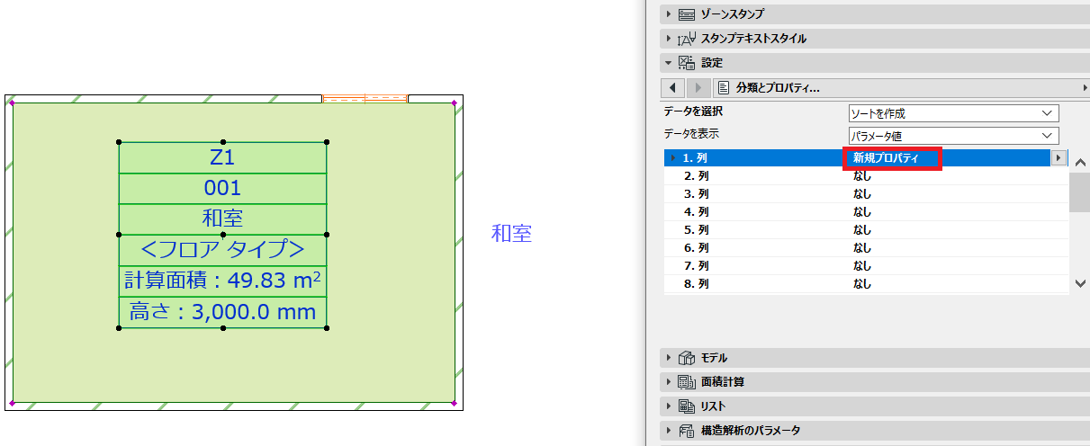
Task: Click the 計算面積 : 49.83 m² row
Action: (222, 281)
